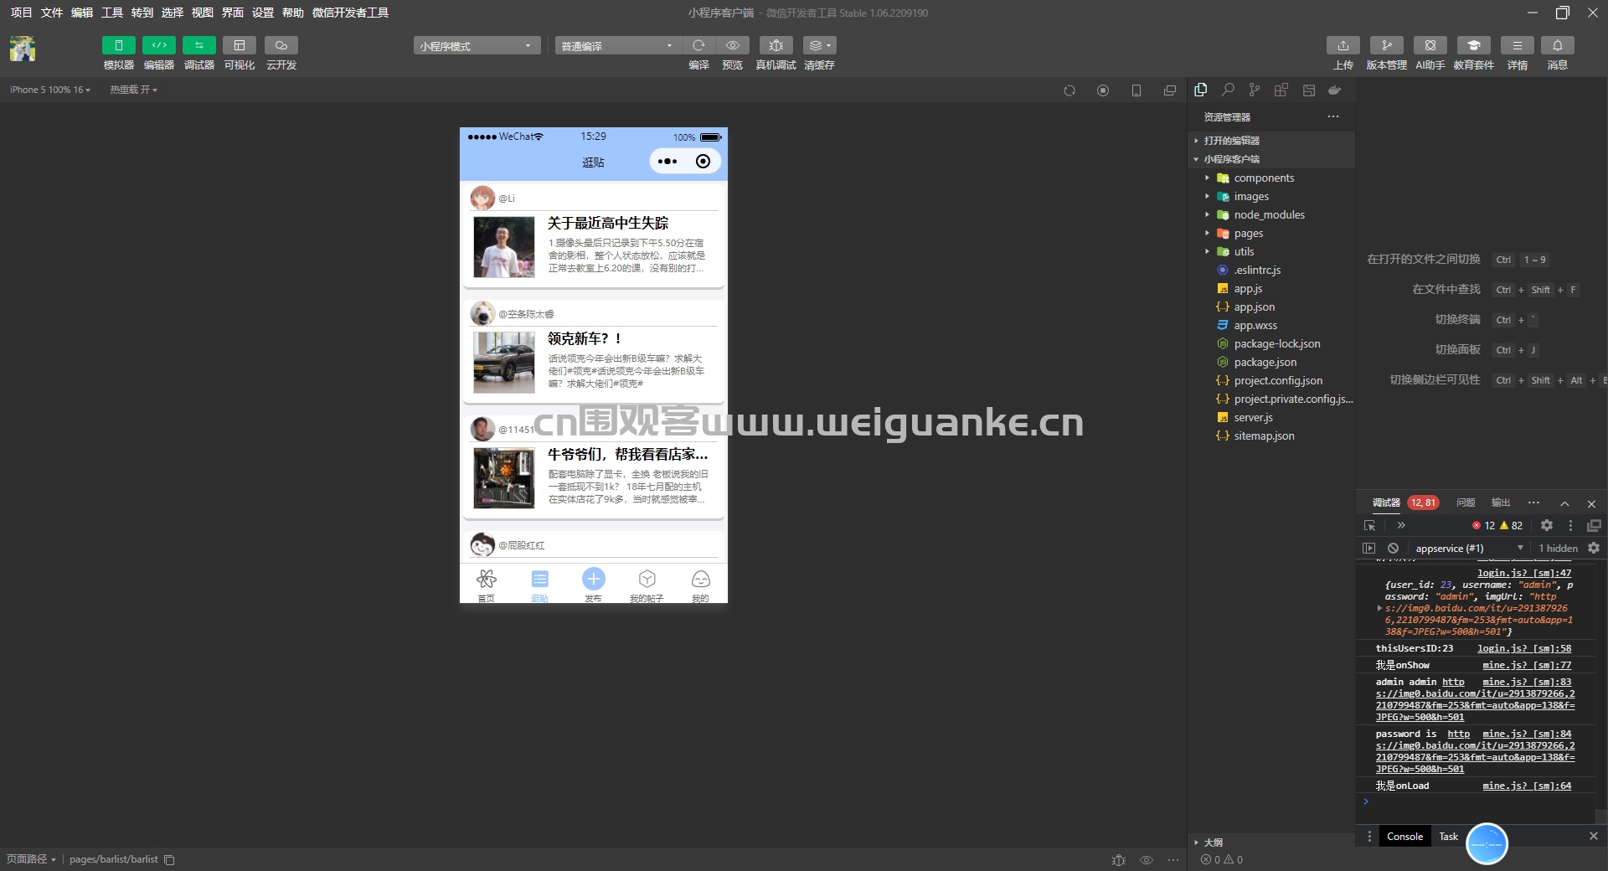This screenshot has width=1608, height=871.
Task: Open the AI助手 assistant
Action: pyautogui.click(x=1430, y=45)
